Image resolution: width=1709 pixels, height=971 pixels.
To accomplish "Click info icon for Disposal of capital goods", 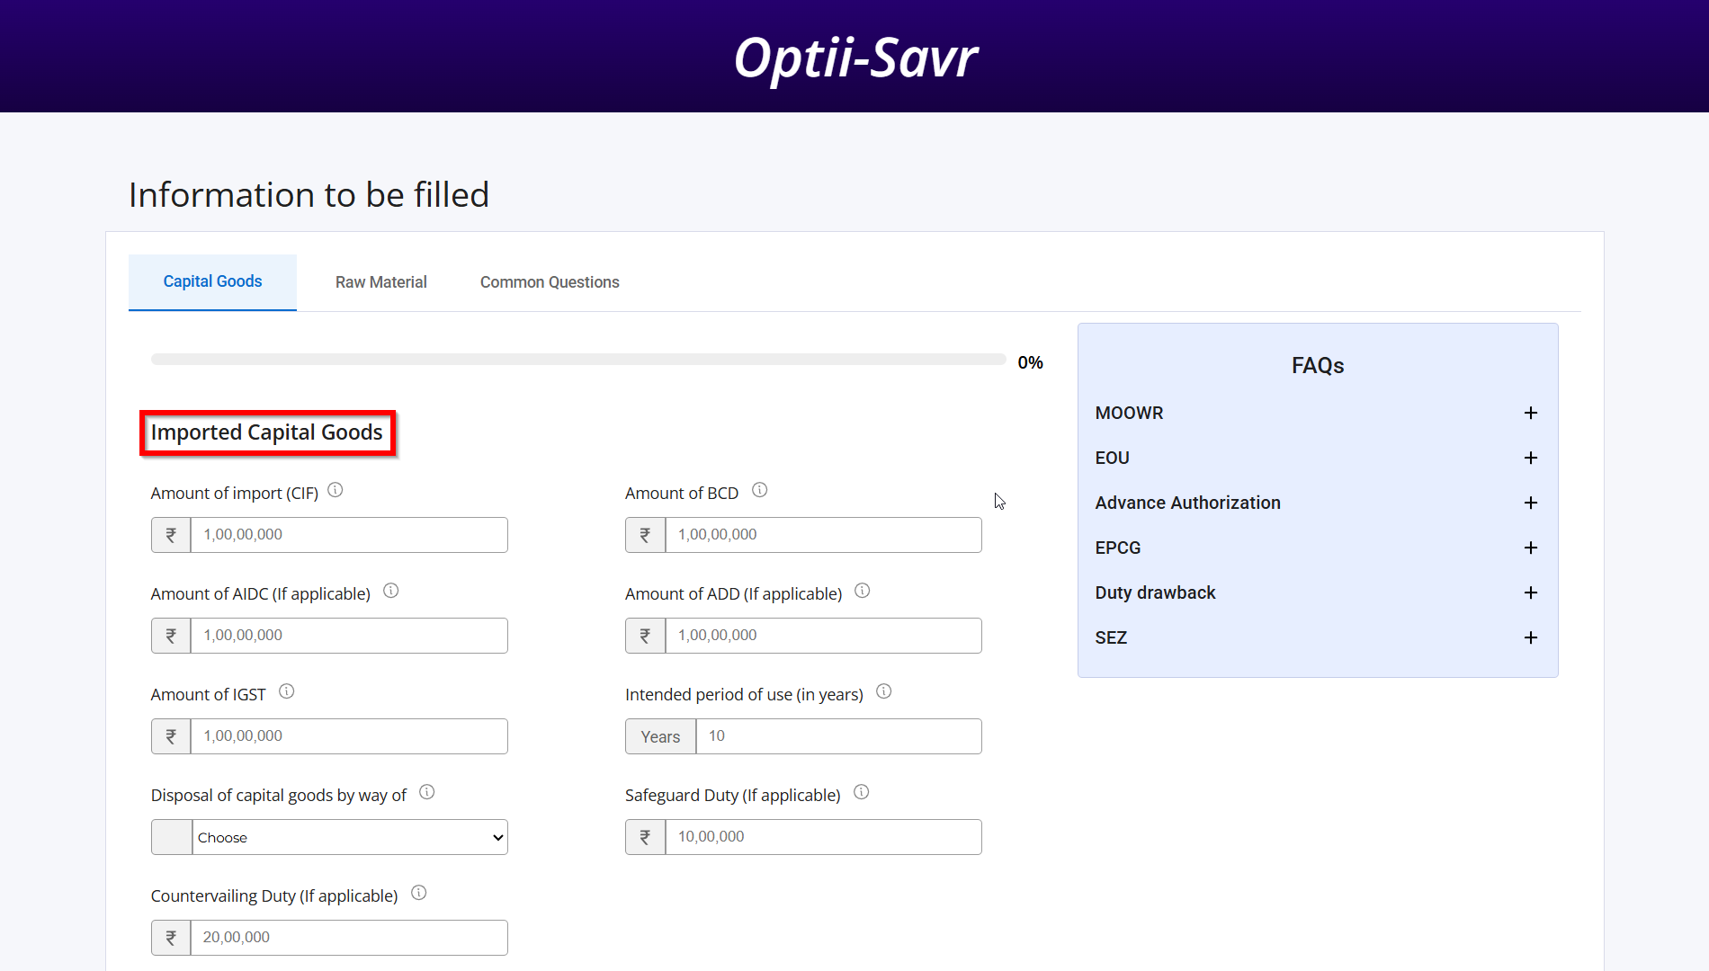I will (427, 792).
